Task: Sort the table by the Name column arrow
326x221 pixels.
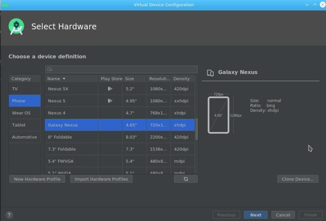Action: click(x=64, y=79)
